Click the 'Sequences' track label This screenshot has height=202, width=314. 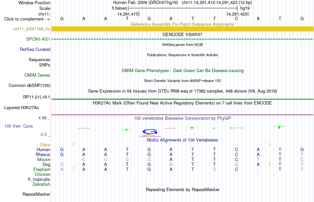coord(39,60)
